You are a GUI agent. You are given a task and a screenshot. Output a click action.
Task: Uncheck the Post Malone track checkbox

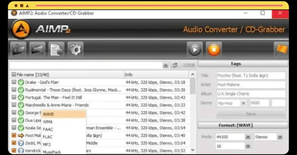pyautogui.click(x=14, y=135)
